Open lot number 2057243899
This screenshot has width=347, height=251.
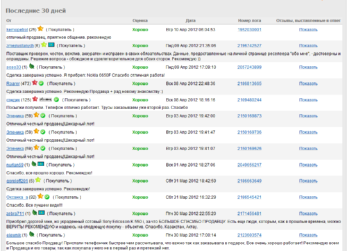coord(249,67)
